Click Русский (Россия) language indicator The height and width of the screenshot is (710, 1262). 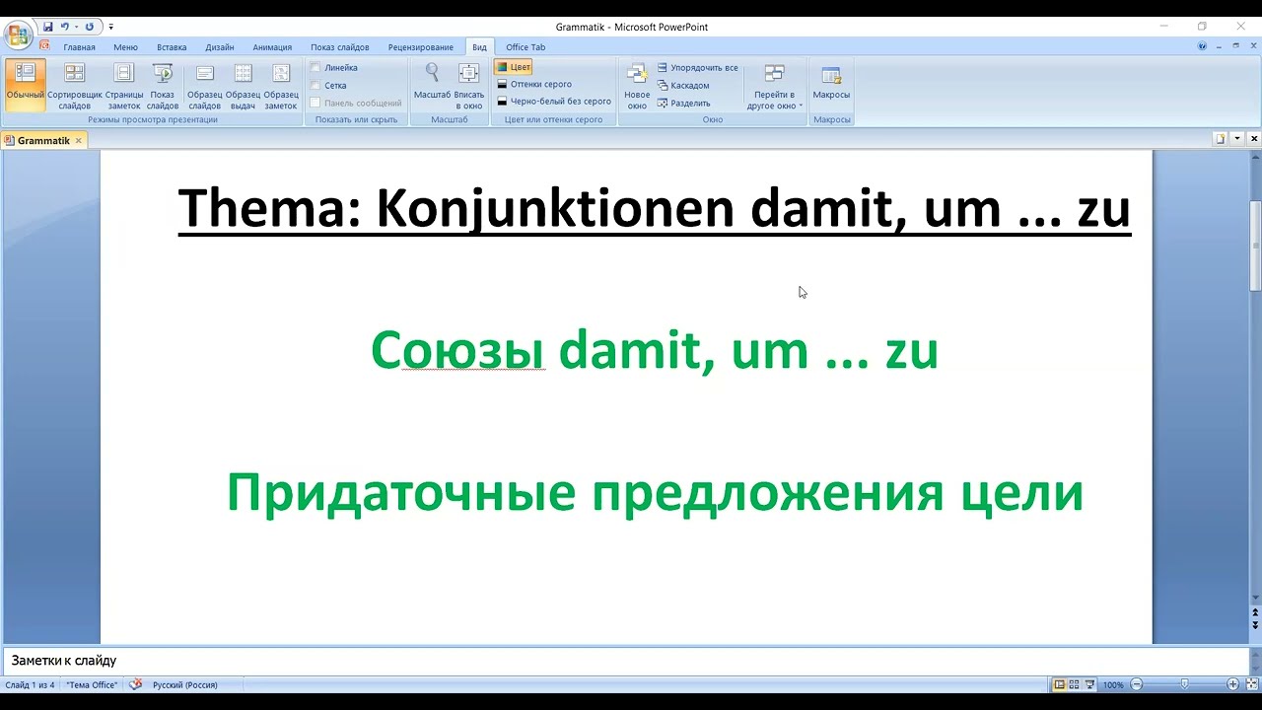185,684
